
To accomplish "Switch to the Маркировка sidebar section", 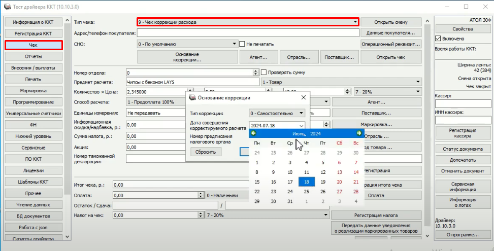I will point(34,90).
